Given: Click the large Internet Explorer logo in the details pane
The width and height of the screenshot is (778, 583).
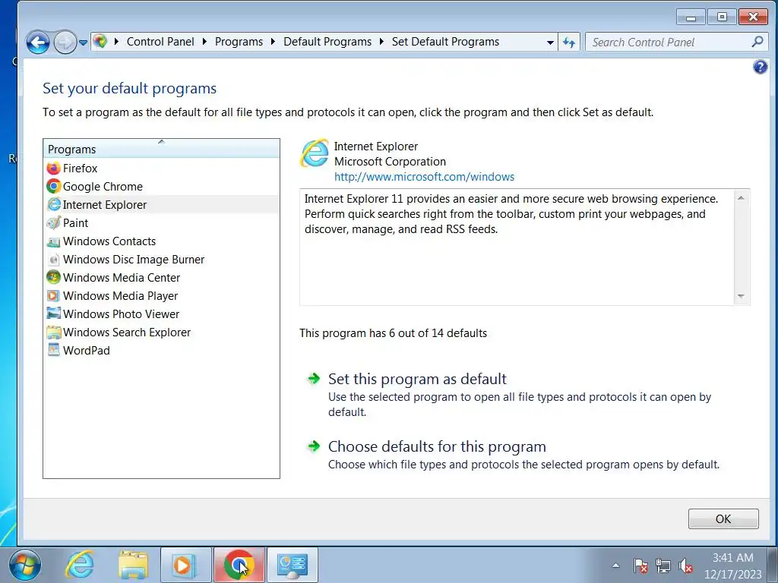Looking at the screenshot, I should [x=315, y=153].
